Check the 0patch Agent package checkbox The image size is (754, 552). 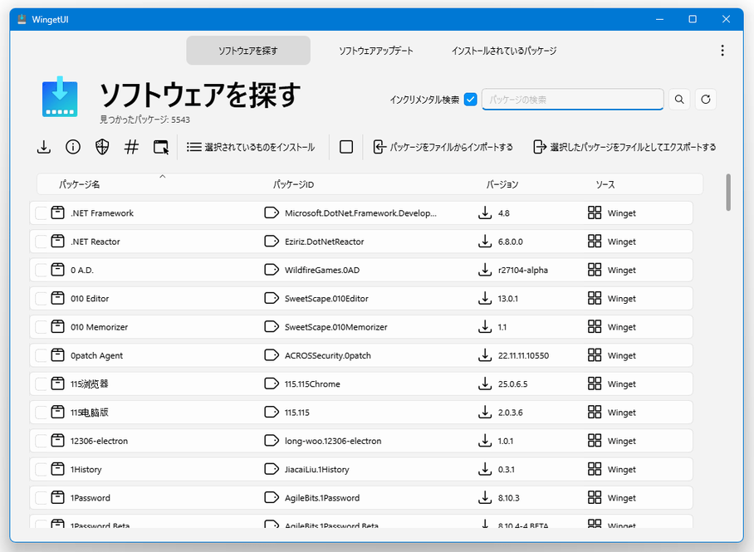[42, 355]
